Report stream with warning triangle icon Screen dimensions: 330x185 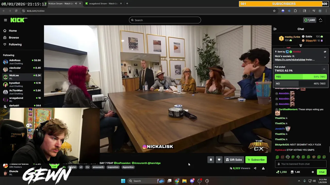click(263, 168)
